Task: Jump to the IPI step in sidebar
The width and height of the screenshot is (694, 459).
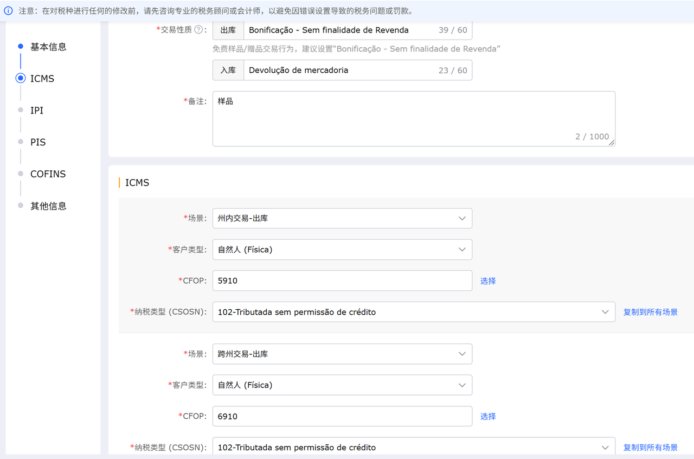Action: (x=37, y=110)
